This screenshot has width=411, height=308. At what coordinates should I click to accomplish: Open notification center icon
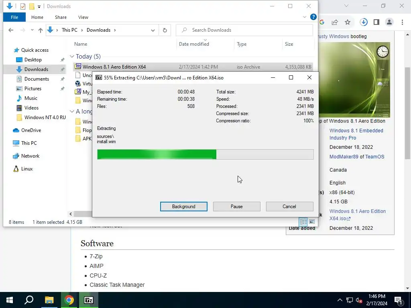tap(398, 300)
